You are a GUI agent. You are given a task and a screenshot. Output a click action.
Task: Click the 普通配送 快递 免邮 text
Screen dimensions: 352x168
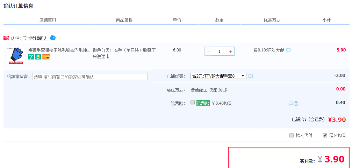point(209,90)
